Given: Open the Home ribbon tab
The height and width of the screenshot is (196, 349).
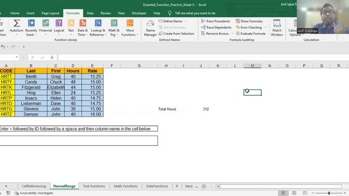Looking at the screenshot, I should tap(15, 13).
